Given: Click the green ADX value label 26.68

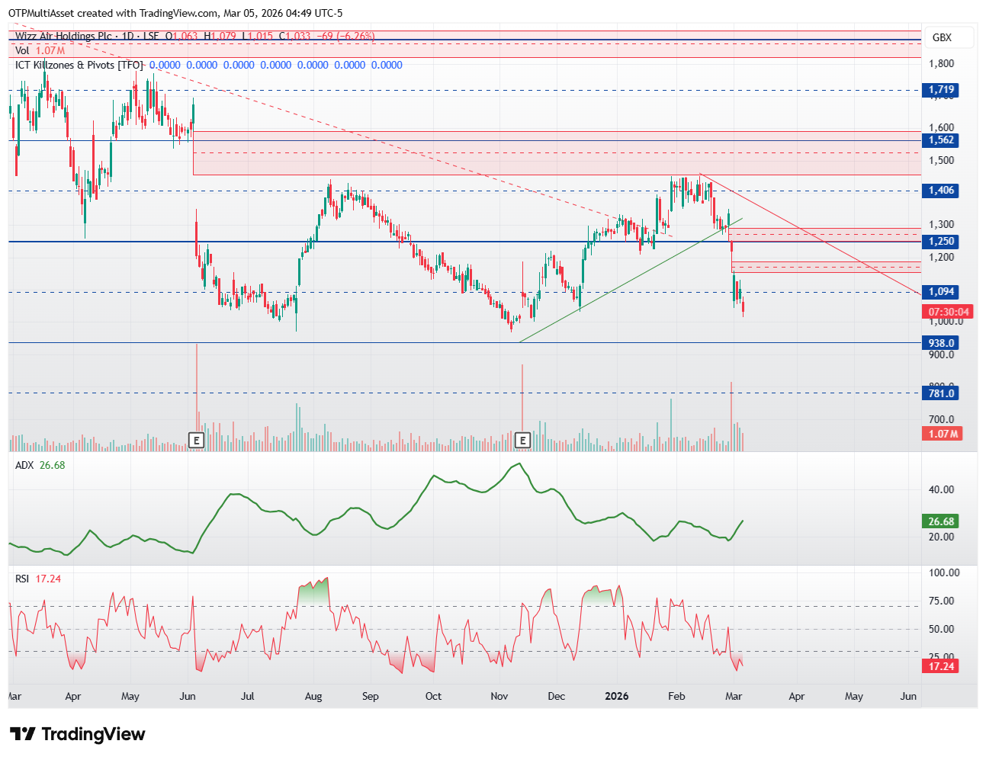Looking at the screenshot, I should pyautogui.click(x=941, y=521).
